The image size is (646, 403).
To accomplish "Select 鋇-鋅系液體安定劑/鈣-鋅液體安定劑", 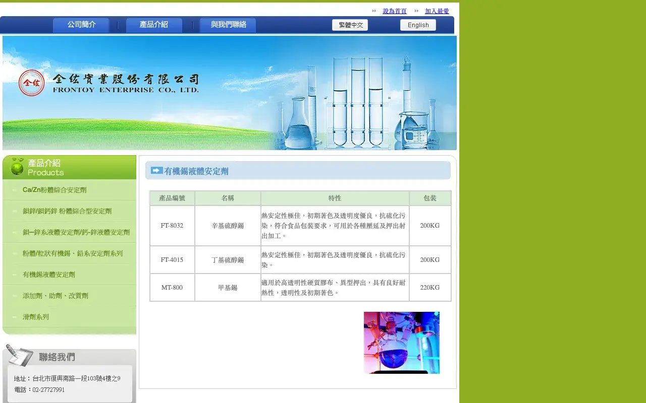I will pyautogui.click(x=76, y=232).
